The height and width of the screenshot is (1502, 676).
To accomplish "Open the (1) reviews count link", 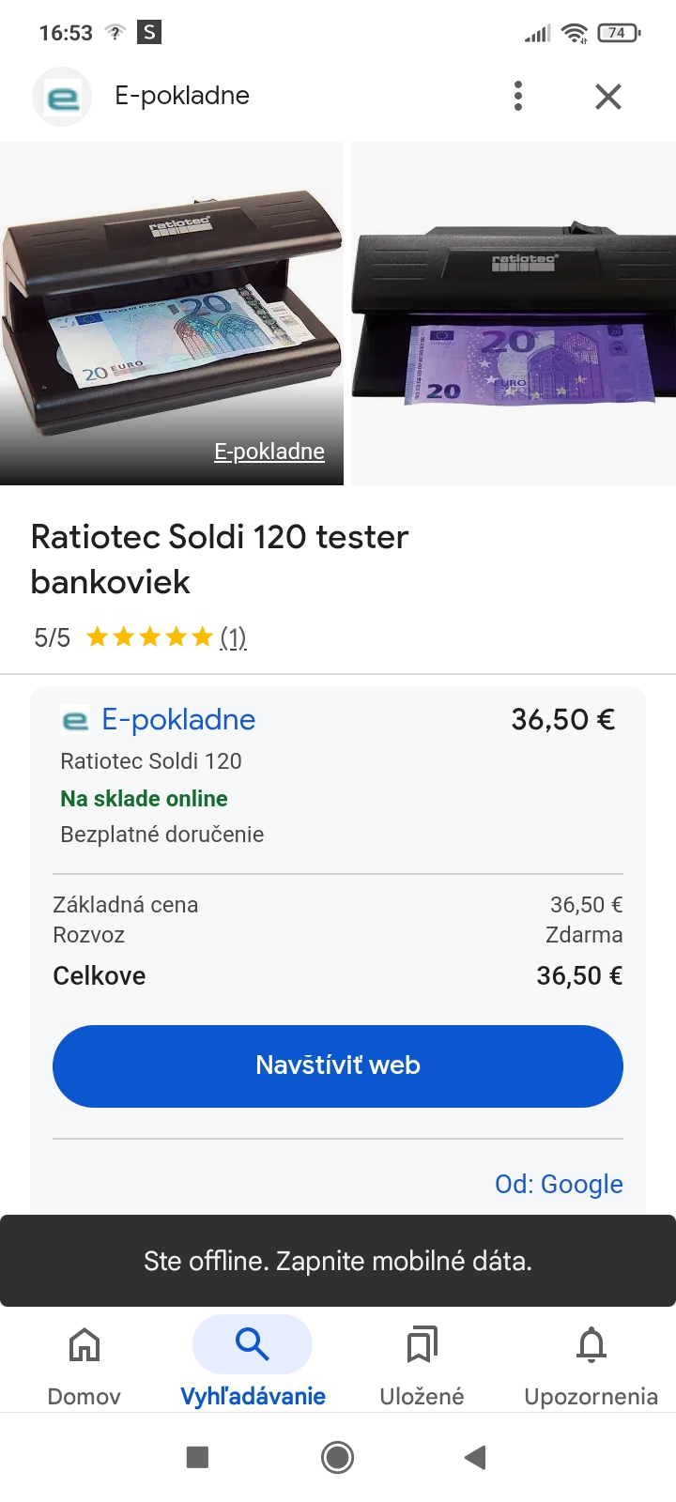I will pyautogui.click(x=233, y=638).
